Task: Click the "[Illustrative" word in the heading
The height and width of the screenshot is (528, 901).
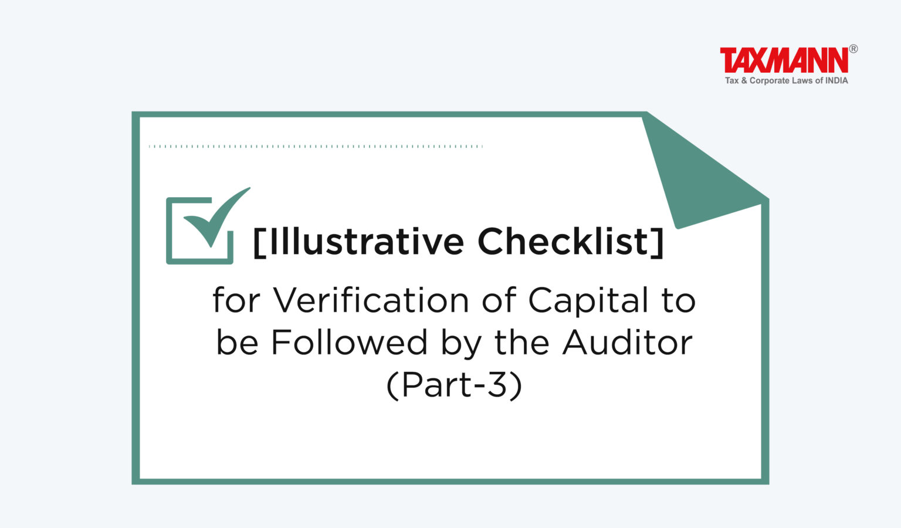Action: pyautogui.click(x=358, y=241)
